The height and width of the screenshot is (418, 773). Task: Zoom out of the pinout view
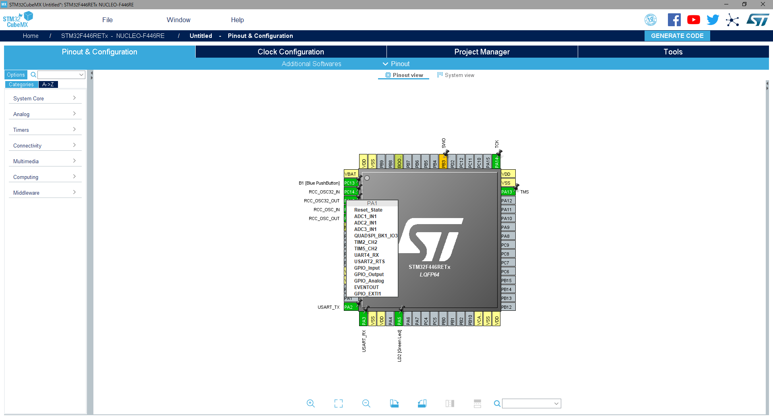366,403
